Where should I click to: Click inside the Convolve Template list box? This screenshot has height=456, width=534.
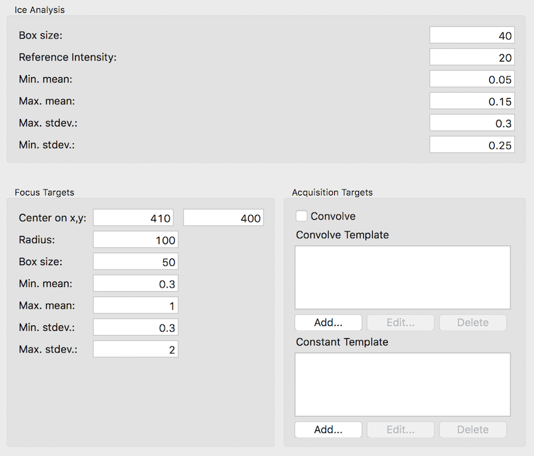[403, 277]
